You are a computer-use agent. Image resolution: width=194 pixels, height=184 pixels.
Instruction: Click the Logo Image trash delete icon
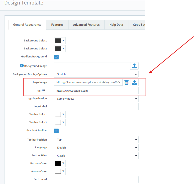(x=126, y=82)
